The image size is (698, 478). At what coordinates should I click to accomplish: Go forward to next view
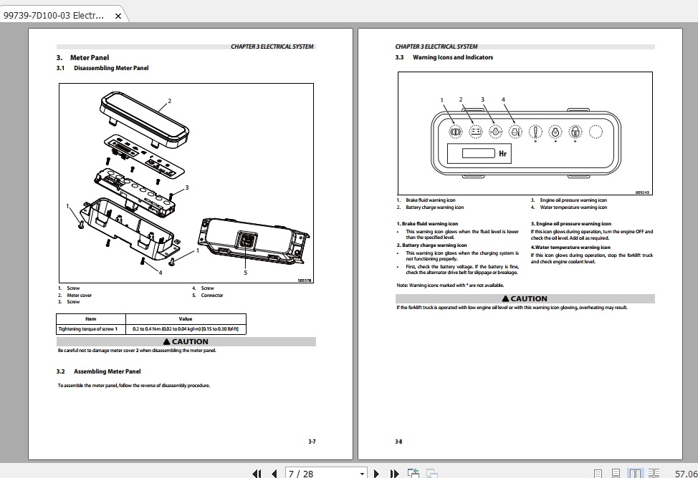[431, 473]
